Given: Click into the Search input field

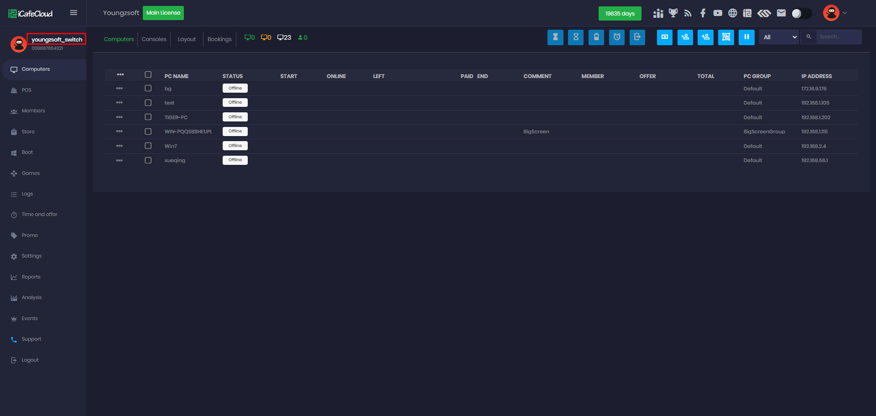Looking at the screenshot, I should click(838, 37).
